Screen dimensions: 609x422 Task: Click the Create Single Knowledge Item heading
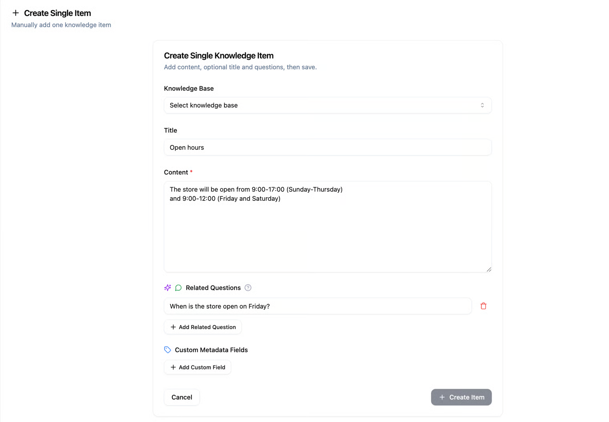pos(219,56)
